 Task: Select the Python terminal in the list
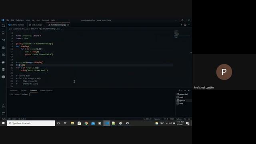pos(184,100)
